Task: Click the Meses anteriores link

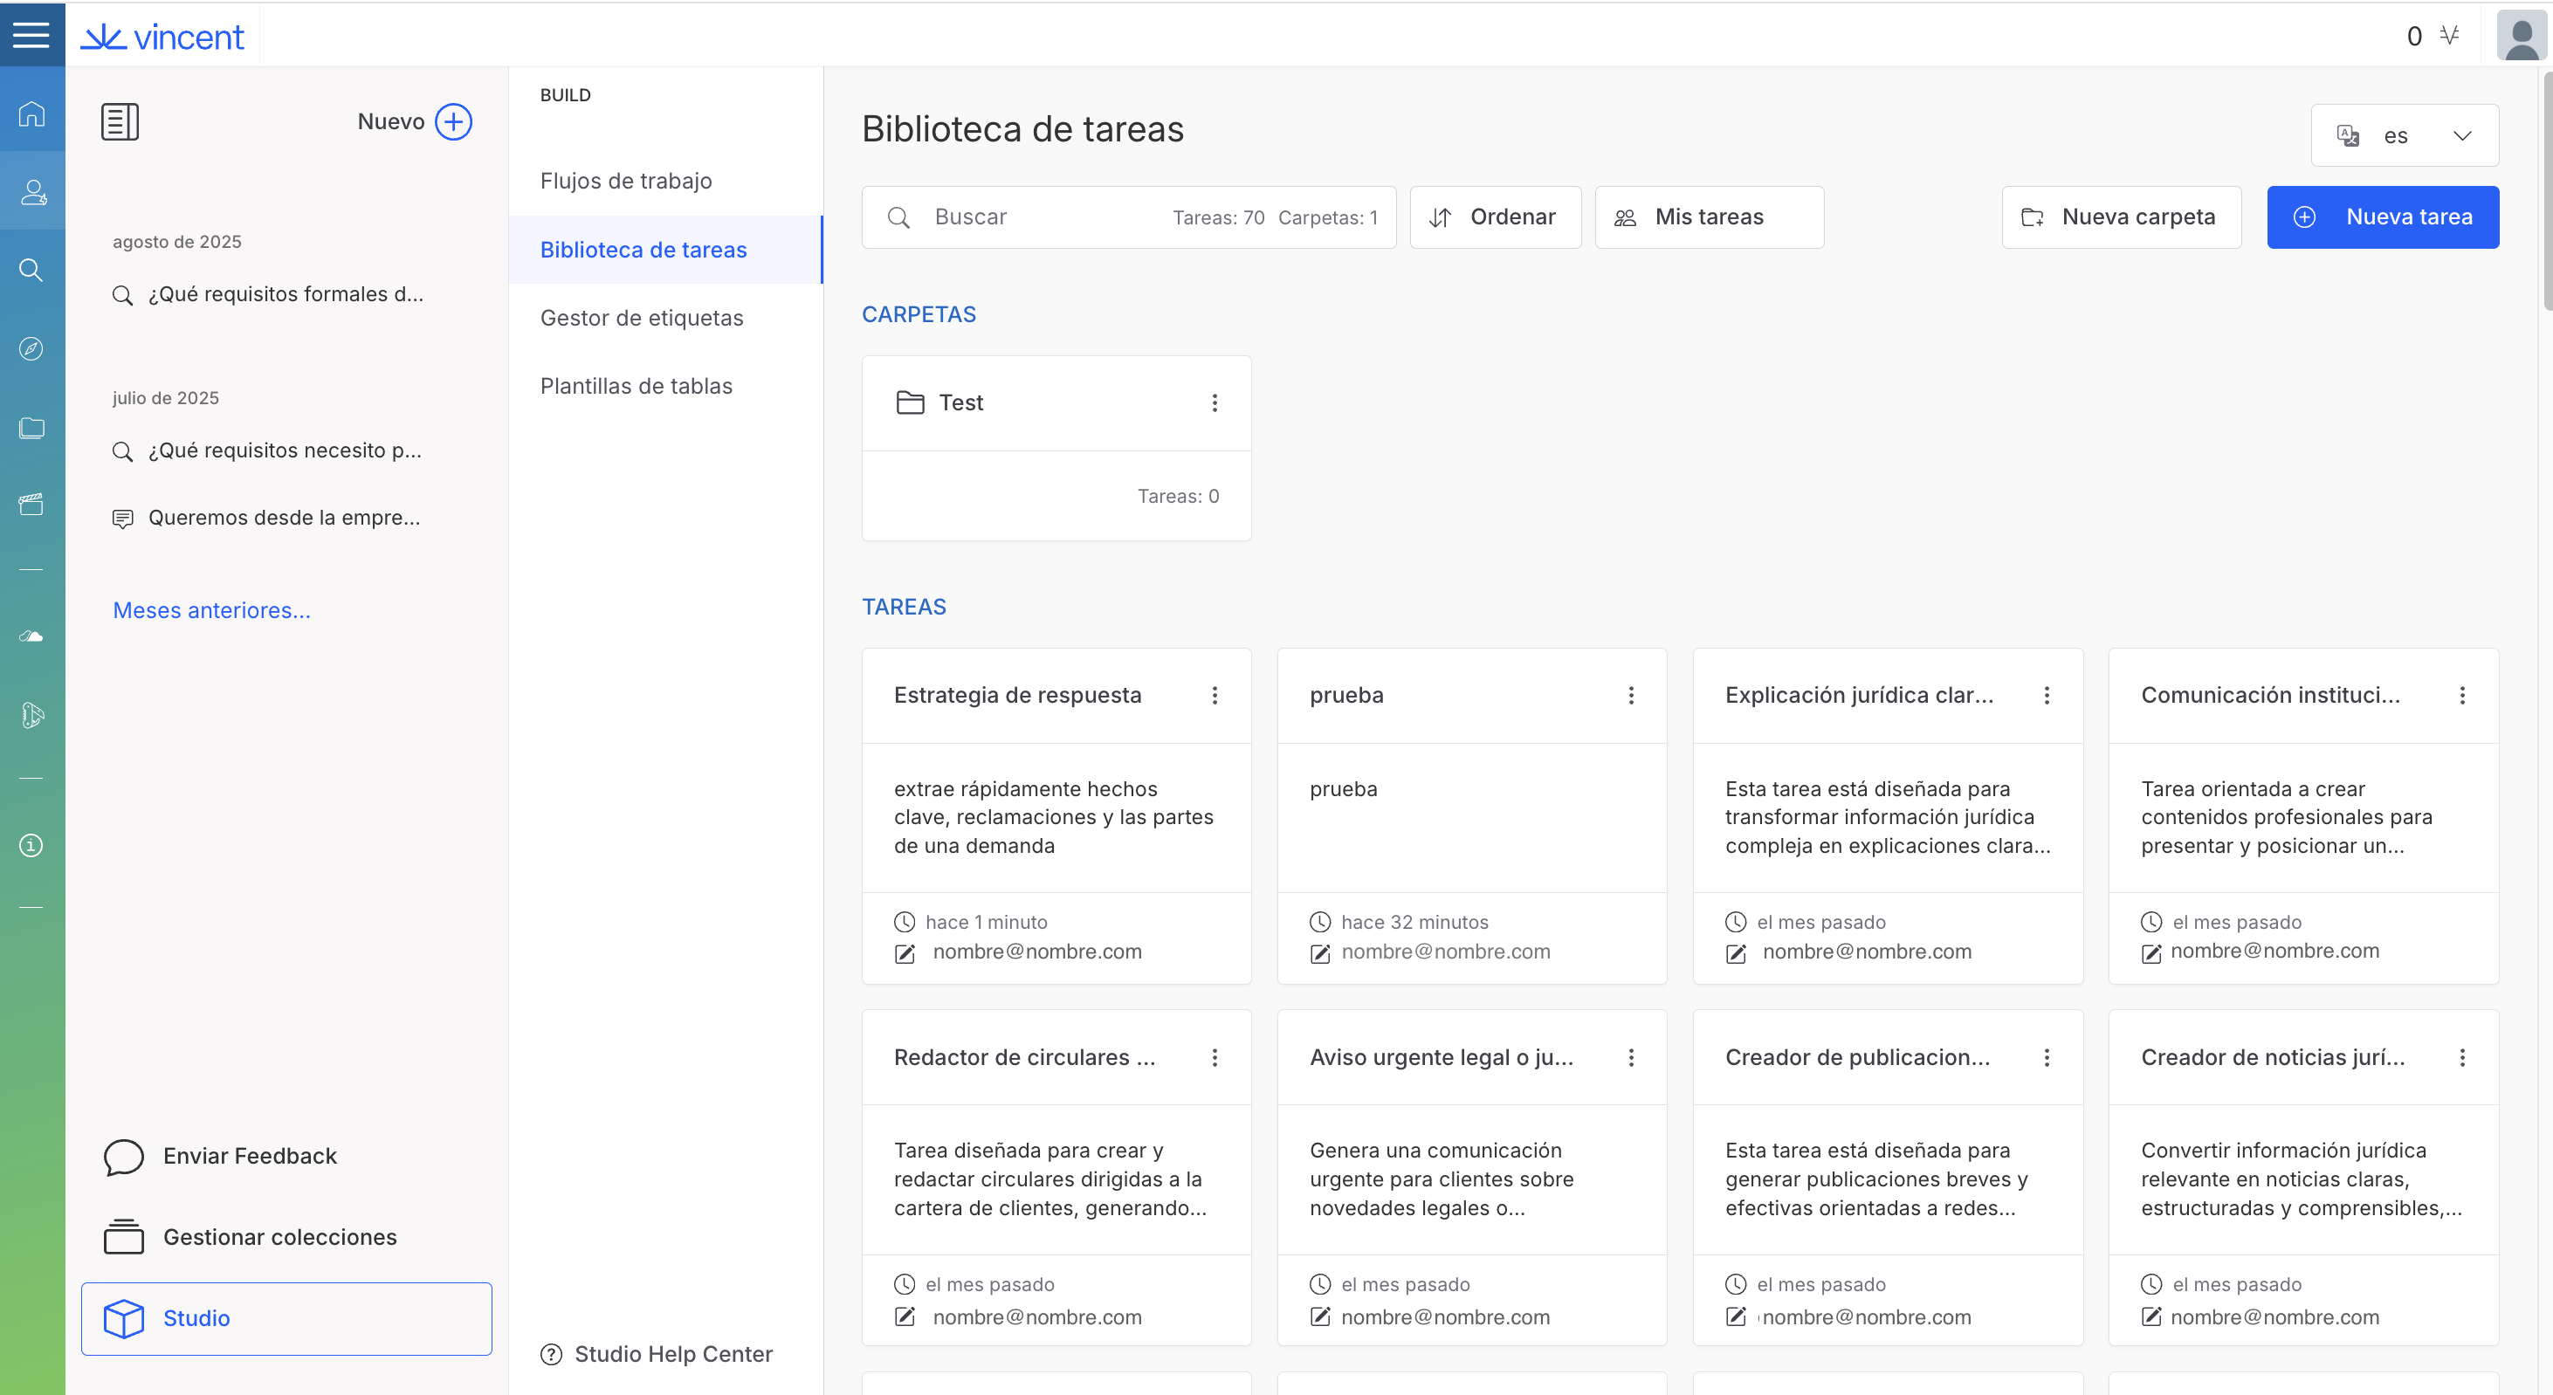Action: (x=211, y=610)
